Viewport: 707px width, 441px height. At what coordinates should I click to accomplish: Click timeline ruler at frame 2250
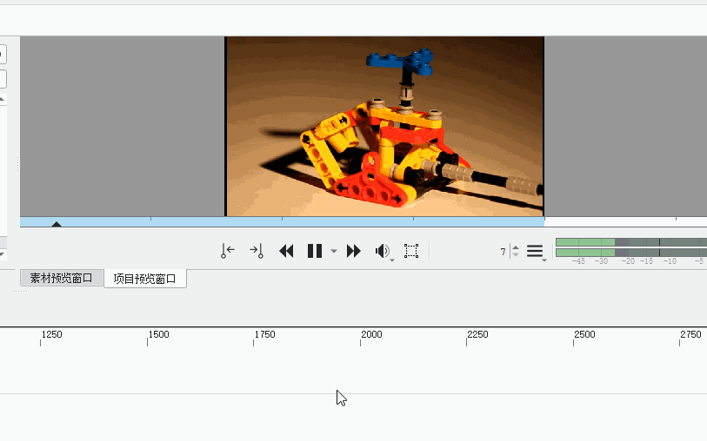[x=477, y=334]
